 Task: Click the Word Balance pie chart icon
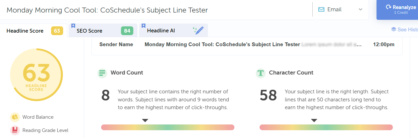click(15, 117)
